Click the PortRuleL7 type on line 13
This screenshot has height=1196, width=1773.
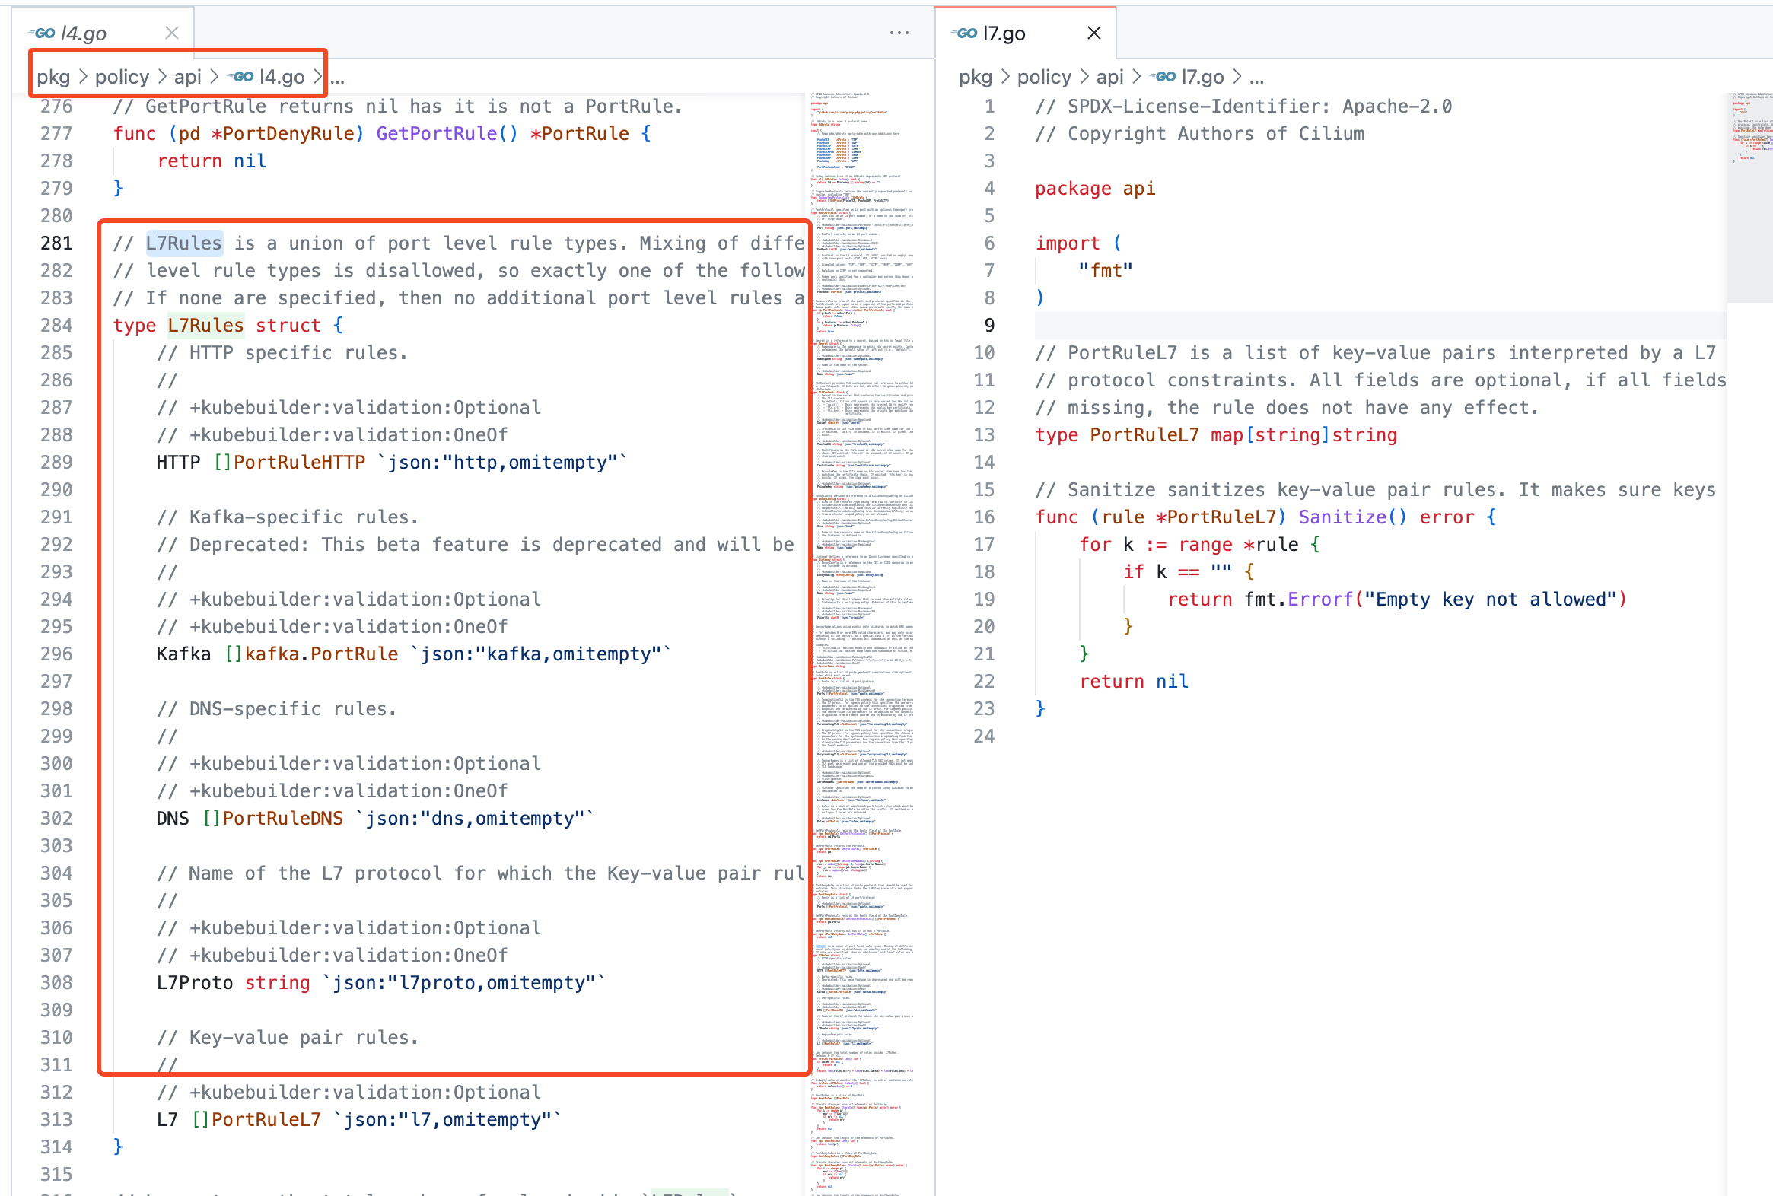pos(1144,435)
